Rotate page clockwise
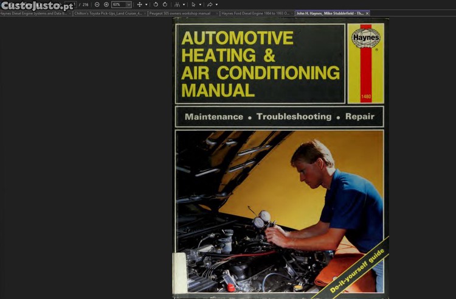 (165, 4)
